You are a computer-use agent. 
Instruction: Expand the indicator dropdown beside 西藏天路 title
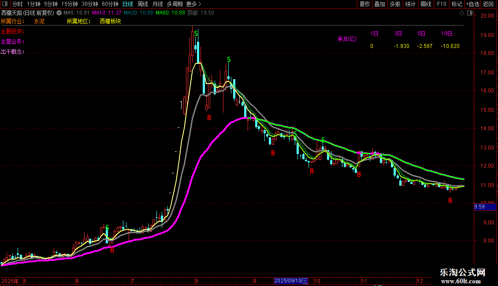pos(59,13)
